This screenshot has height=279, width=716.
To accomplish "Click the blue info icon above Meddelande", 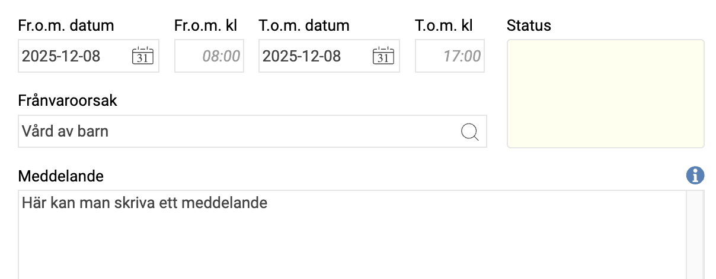I will (x=695, y=176).
